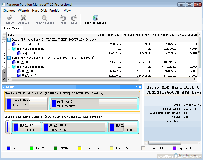Viewport: 203px width, 160px height.
Task: Sort by Start (sectors) column header
Action: tap(187, 35)
